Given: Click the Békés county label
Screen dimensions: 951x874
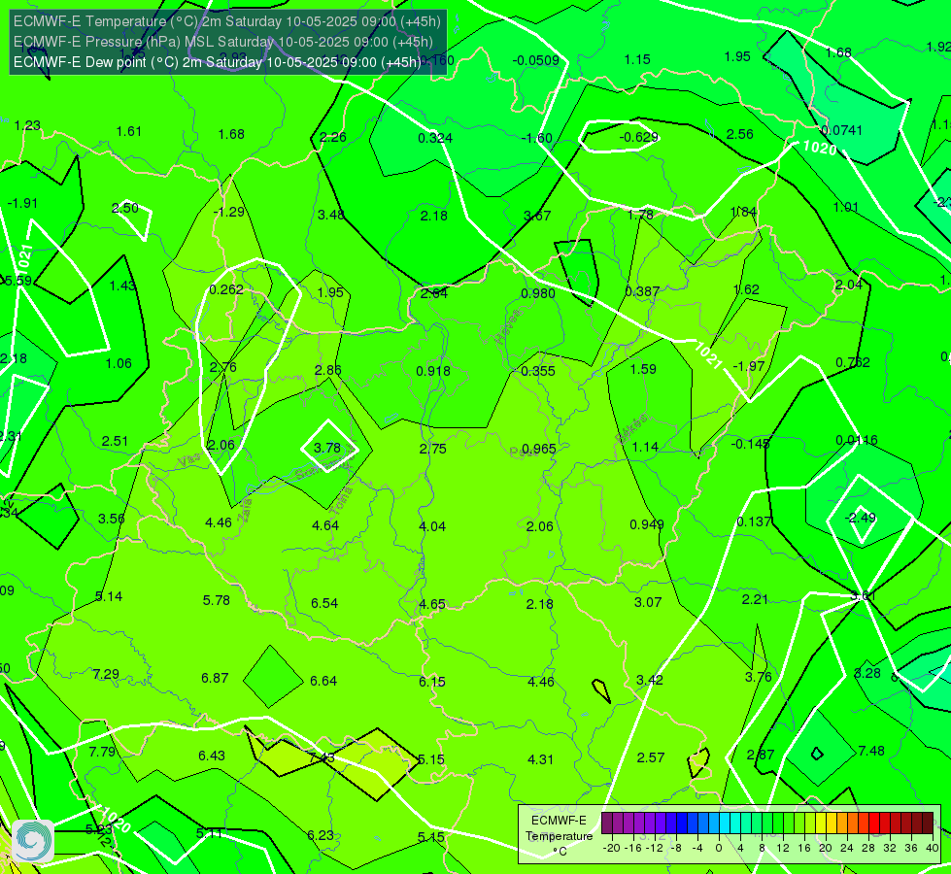Looking at the screenshot, I should pyautogui.click(x=631, y=427).
